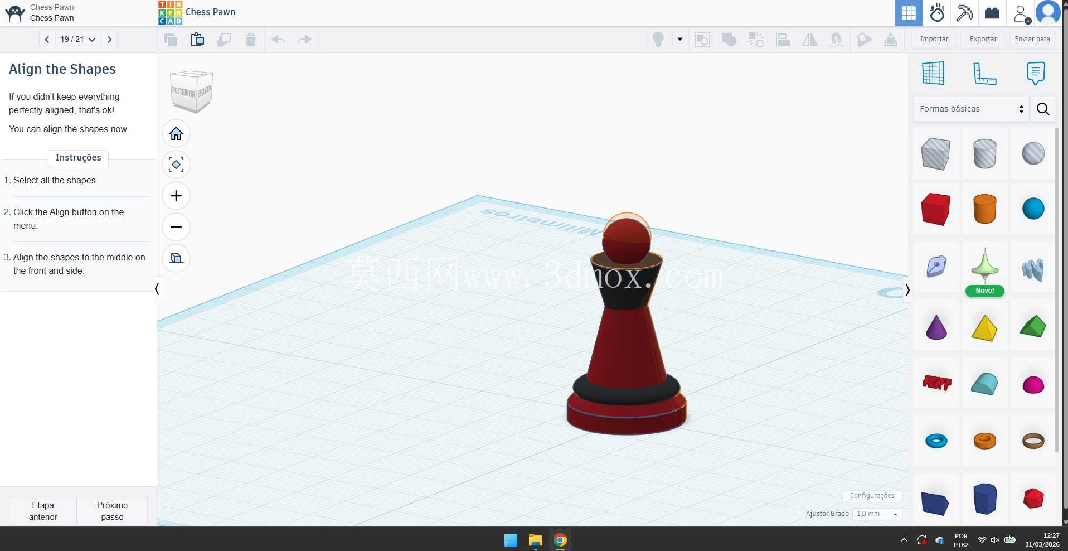Viewport: 1068px width, 551px height.
Task: Redo the last undone action
Action: pyautogui.click(x=304, y=40)
